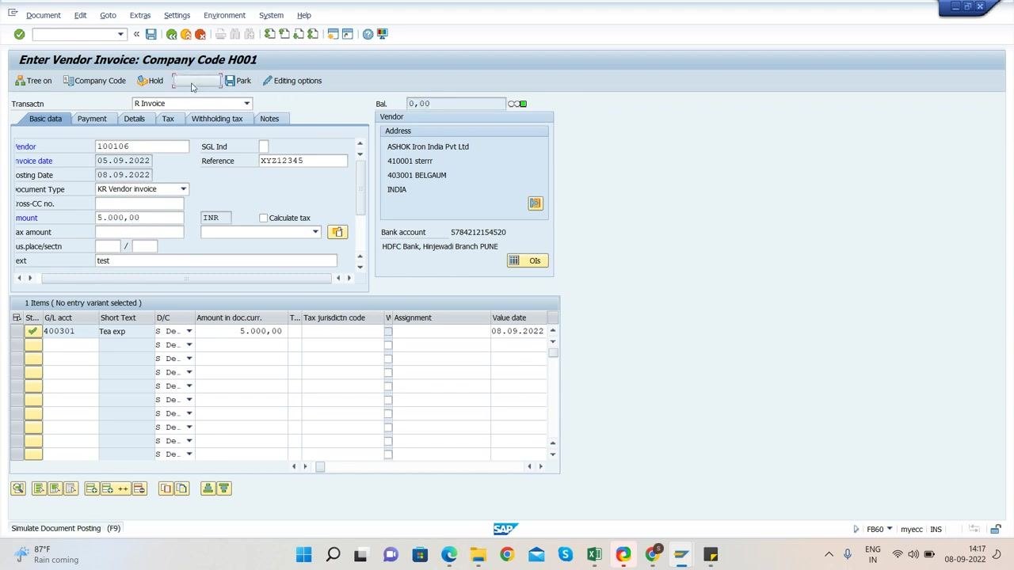This screenshot has width=1014, height=570.
Task: Tick the SGL Ind checkbox field
Action: click(x=264, y=146)
